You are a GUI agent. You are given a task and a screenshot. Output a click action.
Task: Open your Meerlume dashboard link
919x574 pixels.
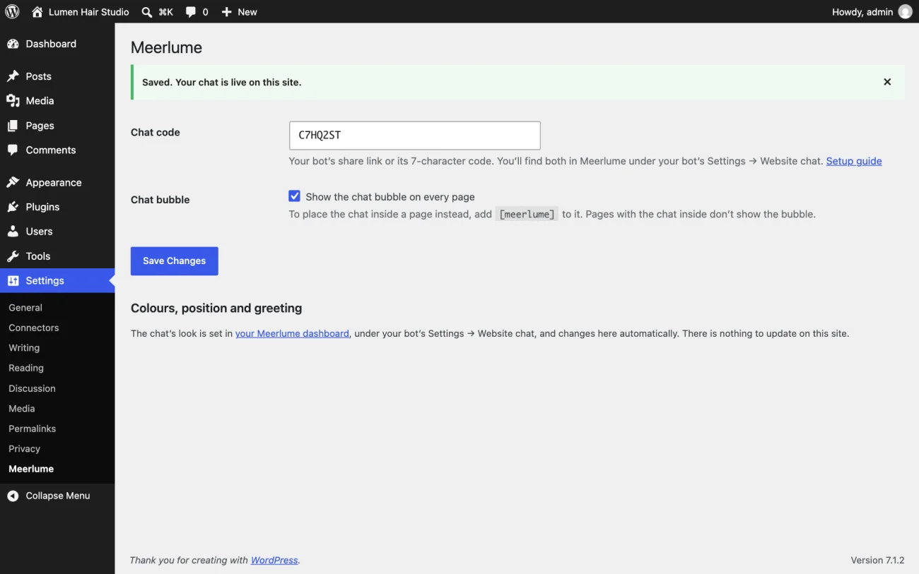point(292,333)
